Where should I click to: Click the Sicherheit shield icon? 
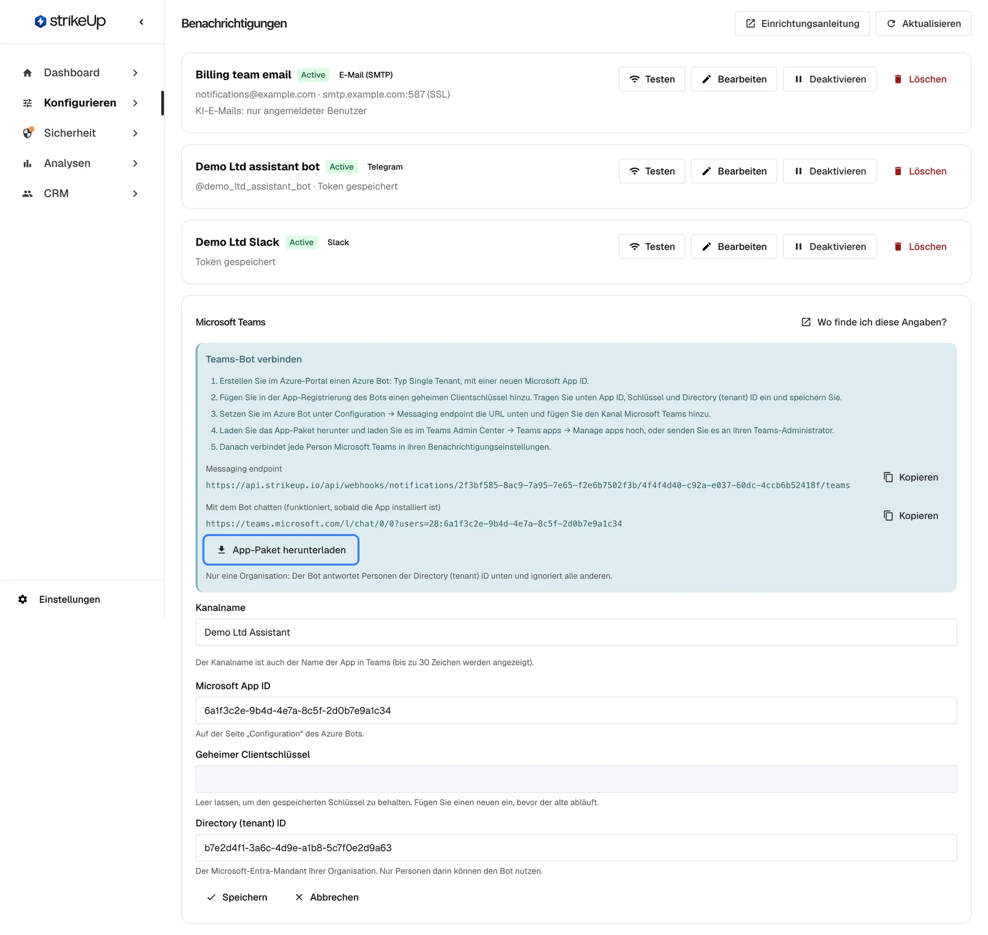point(27,133)
